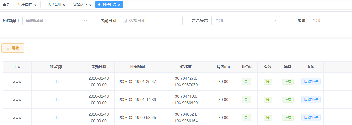Close the 电子围栏 tab
Image resolution: width=352 pixels, height=125 pixels.
(35, 5)
